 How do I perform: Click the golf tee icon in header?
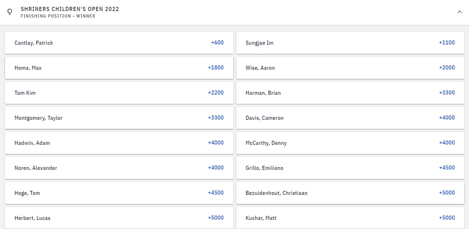10,12
